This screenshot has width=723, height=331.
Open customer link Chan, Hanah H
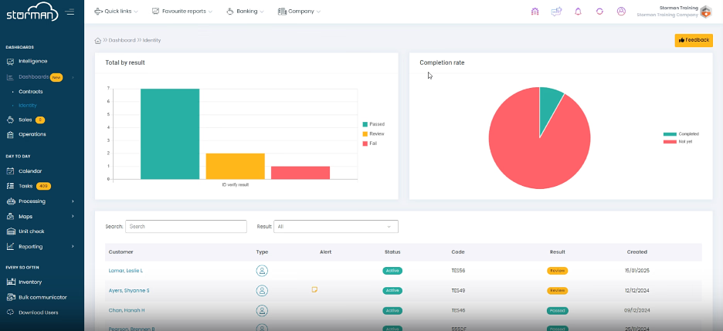coord(127,311)
